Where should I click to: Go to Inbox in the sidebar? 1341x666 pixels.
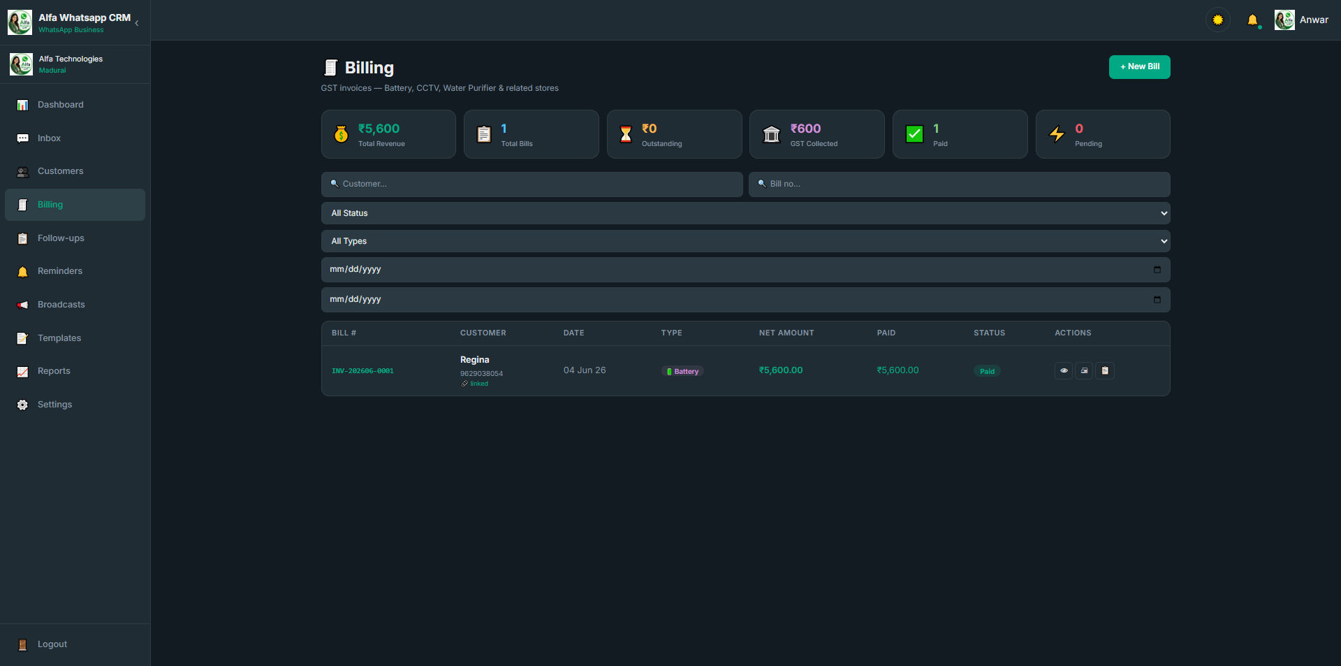(x=75, y=138)
